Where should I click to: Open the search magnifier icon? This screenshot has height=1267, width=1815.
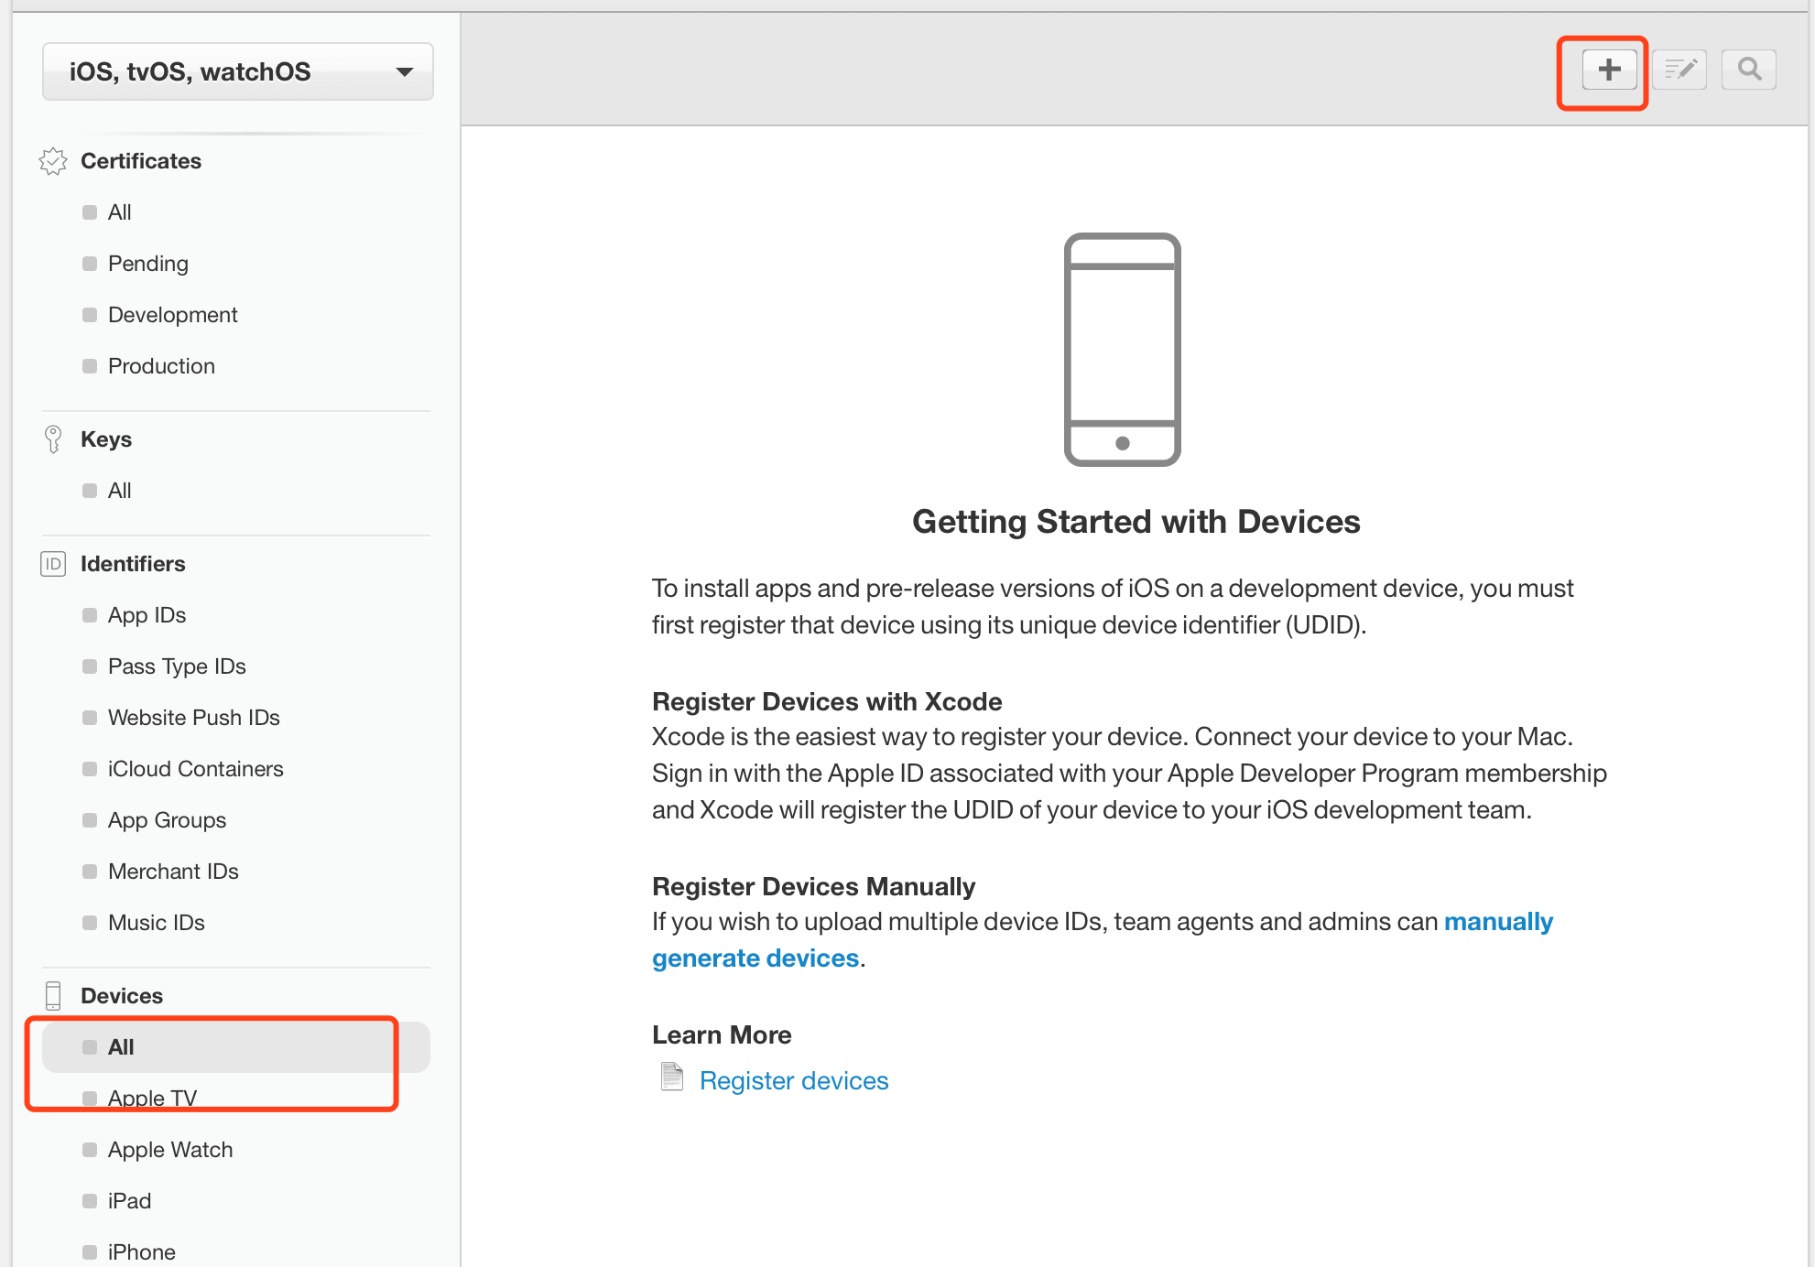[1749, 70]
